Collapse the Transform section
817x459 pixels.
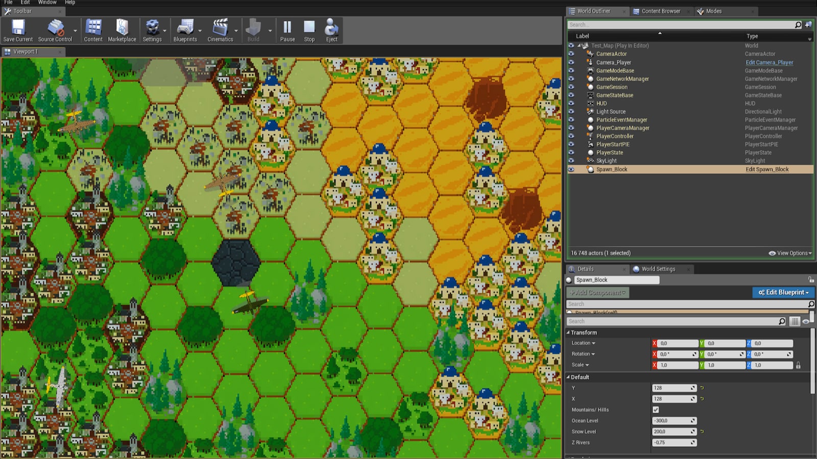568,333
